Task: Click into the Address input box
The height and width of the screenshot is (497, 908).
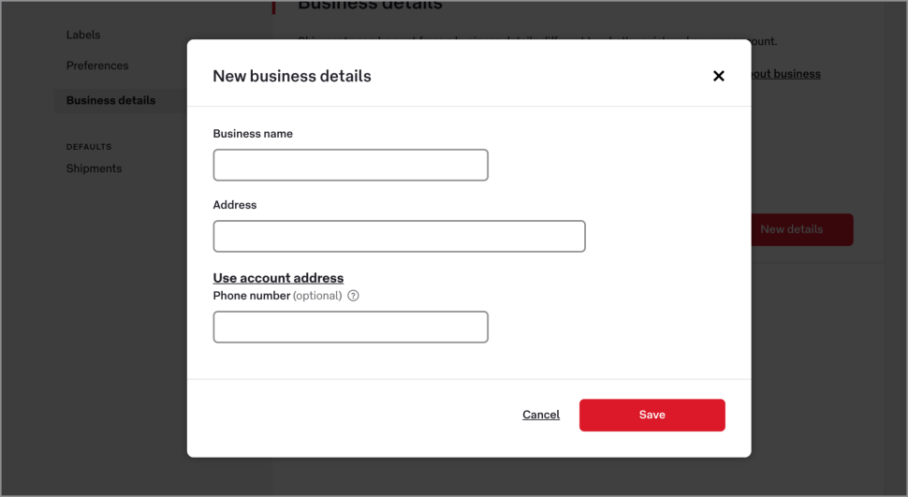Action: coord(399,236)
